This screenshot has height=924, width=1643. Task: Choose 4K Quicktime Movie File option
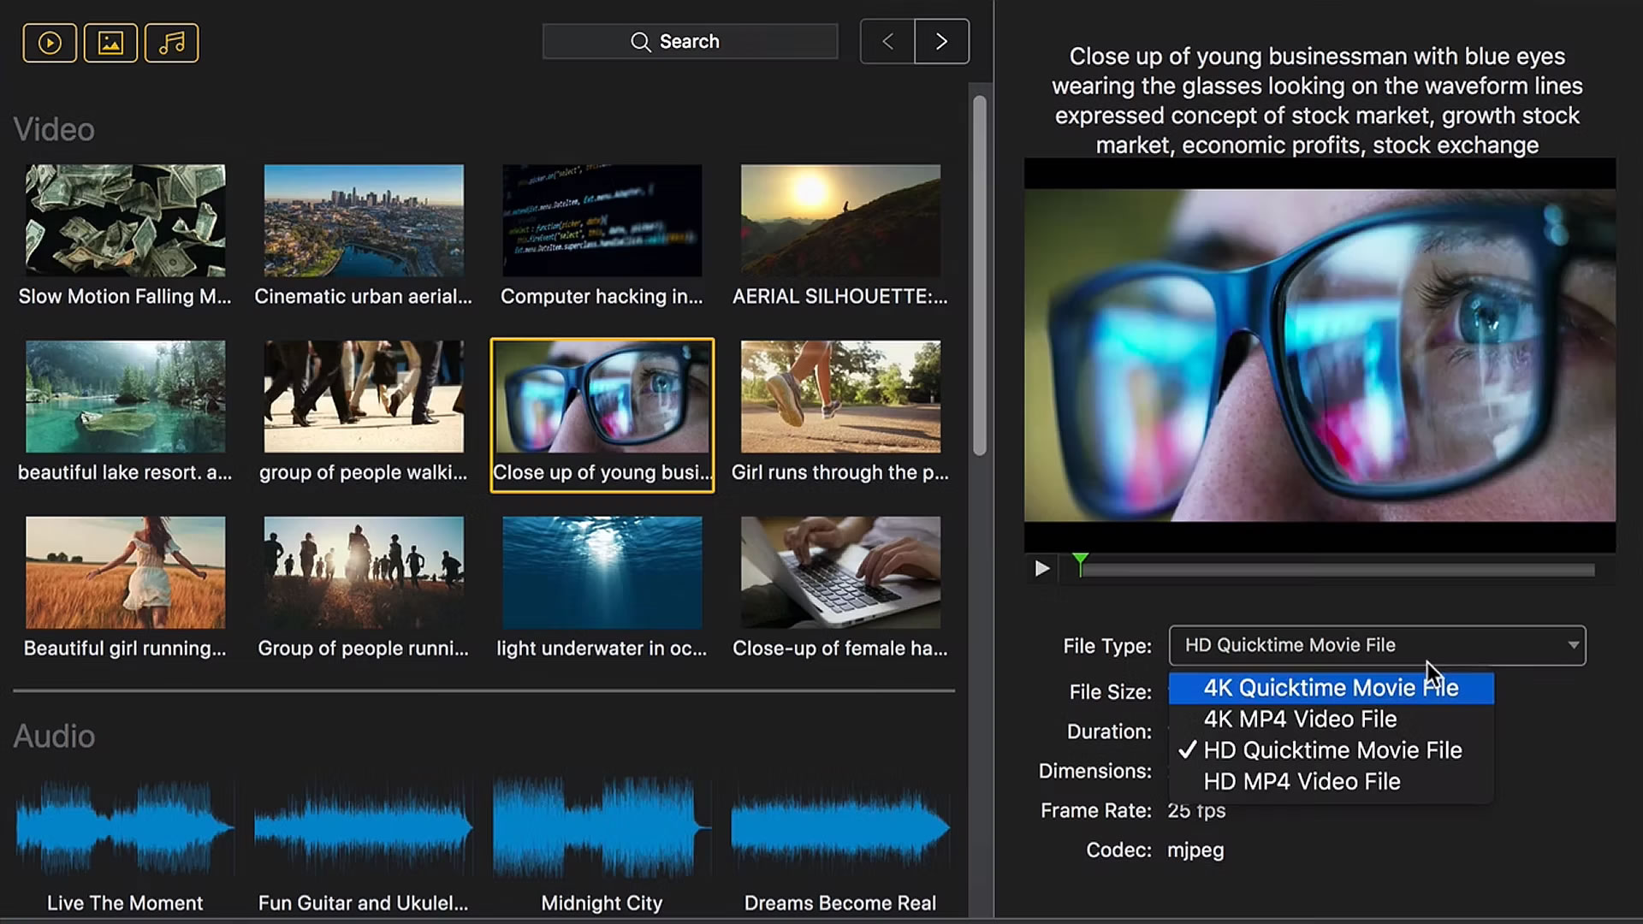click(x=1332, y=688)
